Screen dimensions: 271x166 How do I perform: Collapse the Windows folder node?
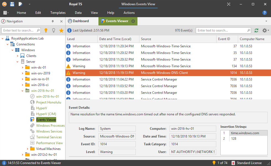pos(12,50)
